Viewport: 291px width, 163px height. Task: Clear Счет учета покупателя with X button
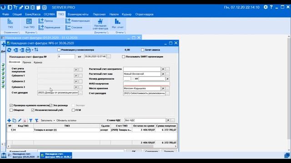click(76, 70)
